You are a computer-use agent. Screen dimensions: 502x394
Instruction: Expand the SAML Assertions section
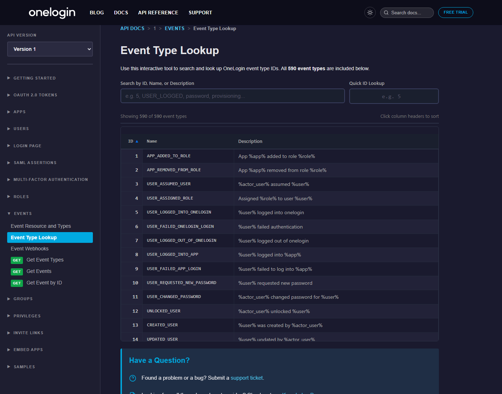pyautogui.click(x=32, y=163)
